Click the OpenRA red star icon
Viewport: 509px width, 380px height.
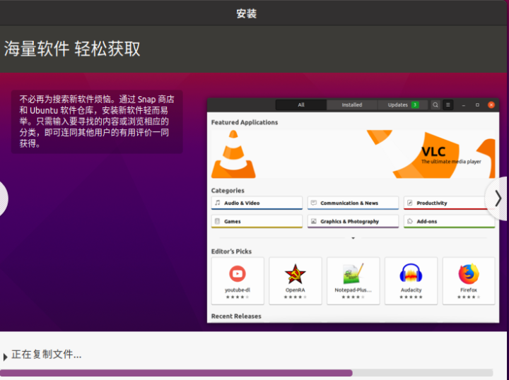[x=295, y=273]
